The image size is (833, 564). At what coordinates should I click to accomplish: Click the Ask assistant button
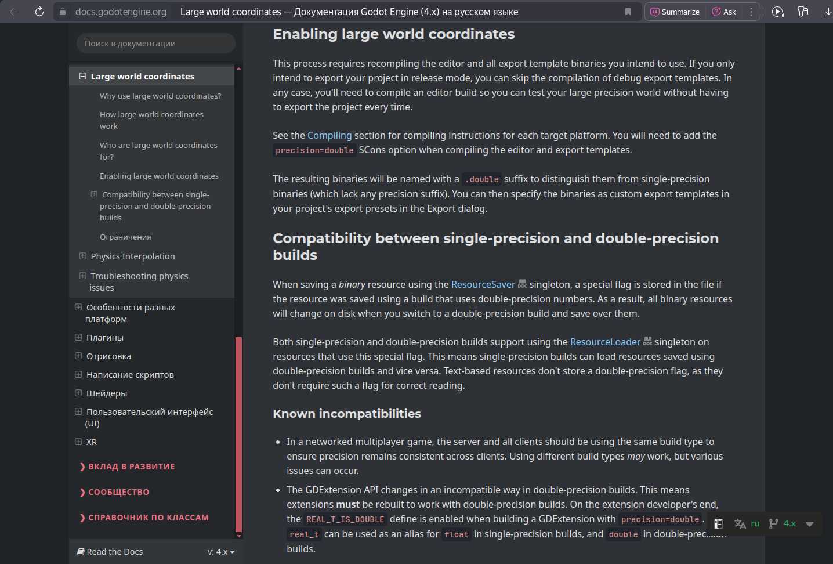pyautogui.click(x=724, y=12)
